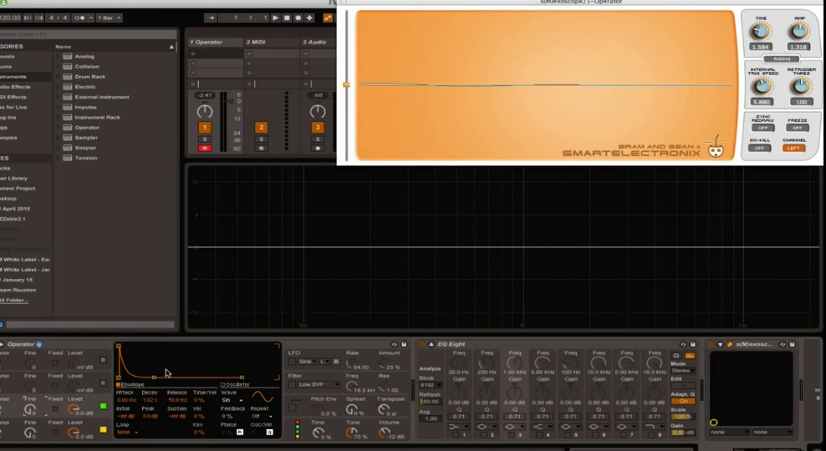Toggle track 2 activator button
The width and height of the screenshot is (826, 451).
[261, 127]
